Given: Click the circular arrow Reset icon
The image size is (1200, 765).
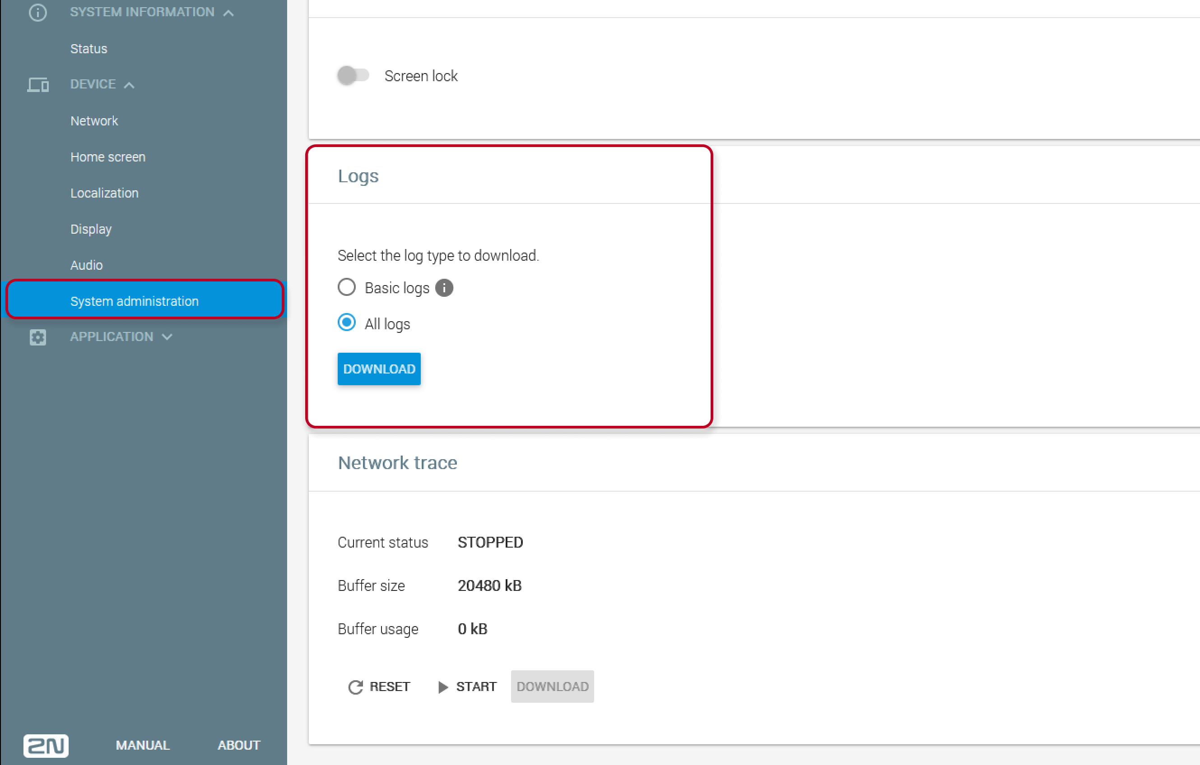Looking at the screenshot, I should point(355,687).
